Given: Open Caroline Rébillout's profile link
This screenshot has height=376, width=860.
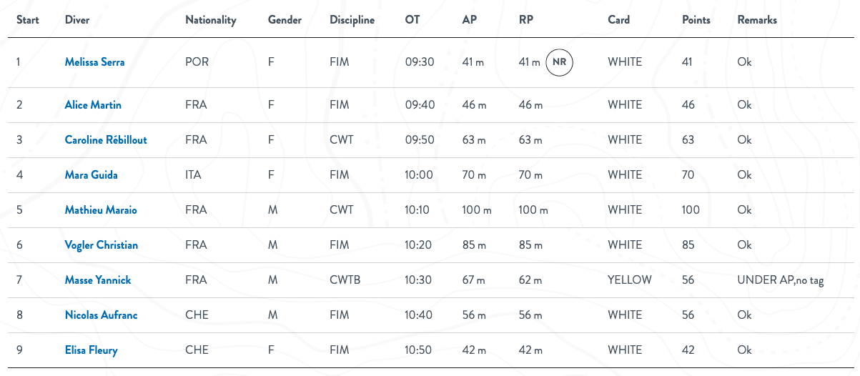Looking at the screenshot, I should point(106,140).
